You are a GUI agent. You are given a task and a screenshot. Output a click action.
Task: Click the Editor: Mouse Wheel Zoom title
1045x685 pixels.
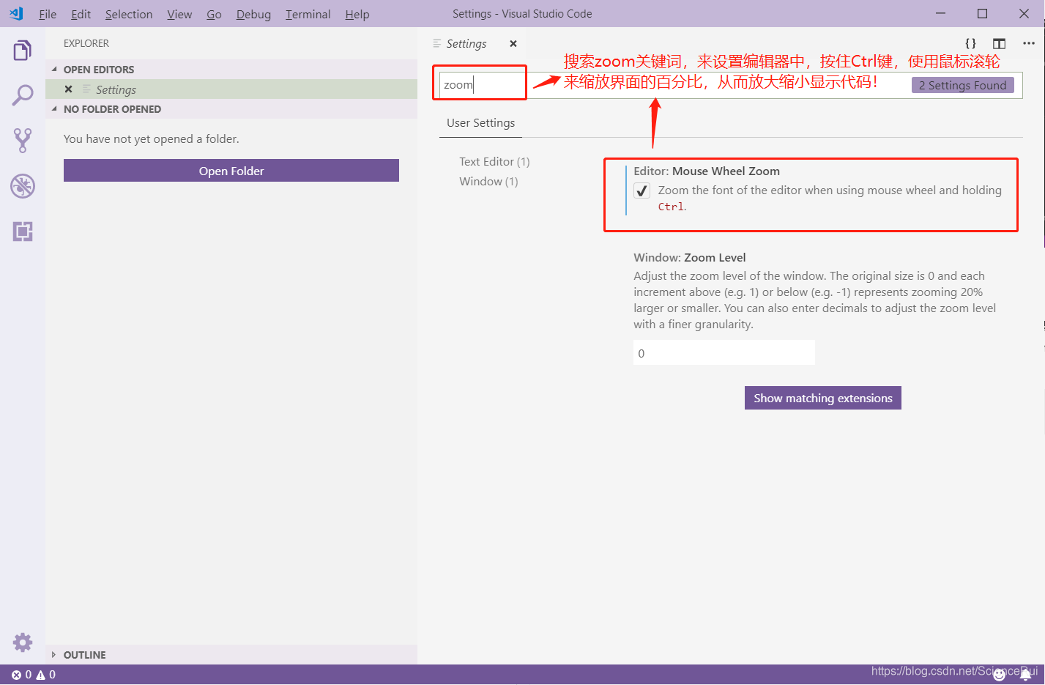[x=707, y=171]
